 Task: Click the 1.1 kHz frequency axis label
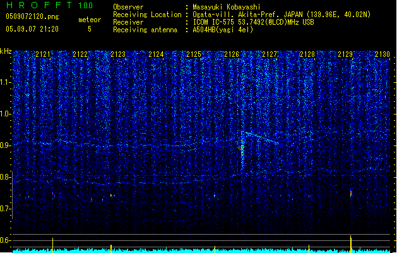[x=6, y=82]
